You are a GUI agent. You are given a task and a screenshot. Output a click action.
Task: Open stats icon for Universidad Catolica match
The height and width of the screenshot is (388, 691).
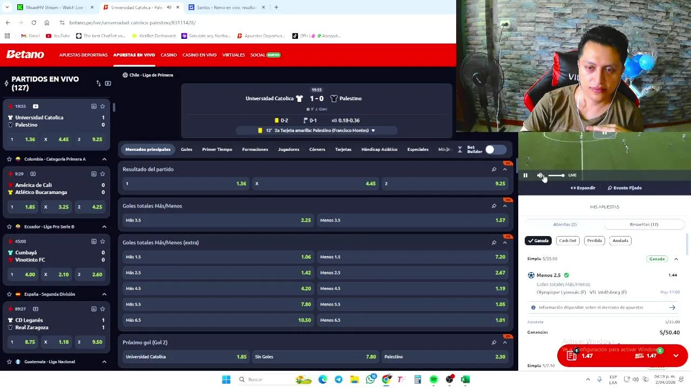93,106
